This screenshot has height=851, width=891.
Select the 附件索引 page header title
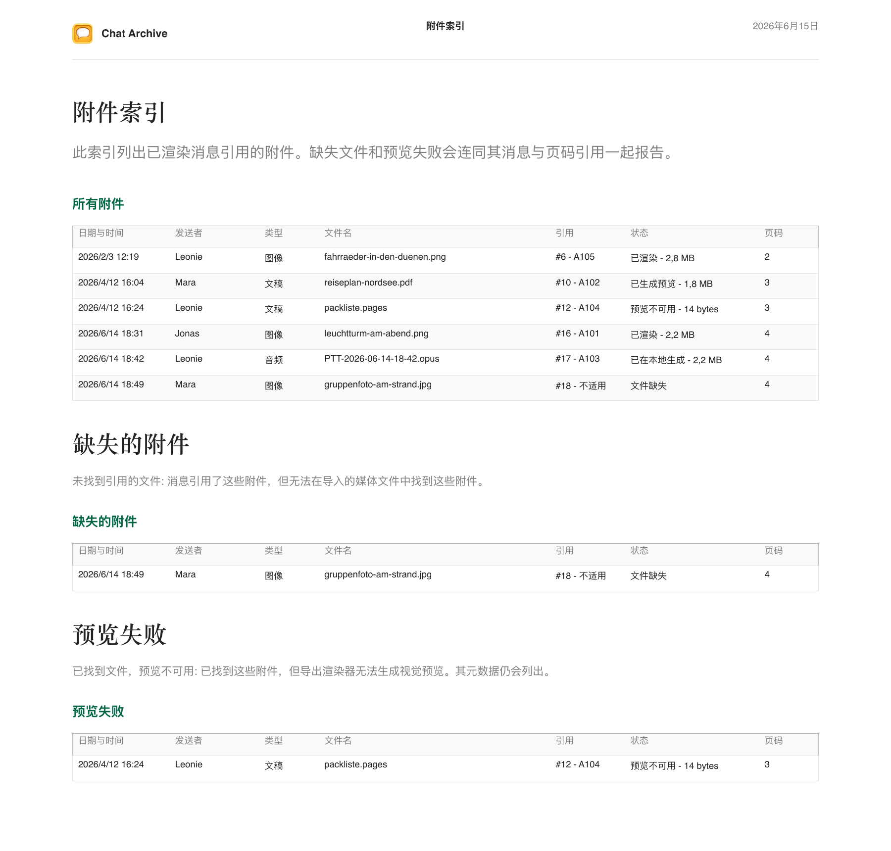click(445, 26)
